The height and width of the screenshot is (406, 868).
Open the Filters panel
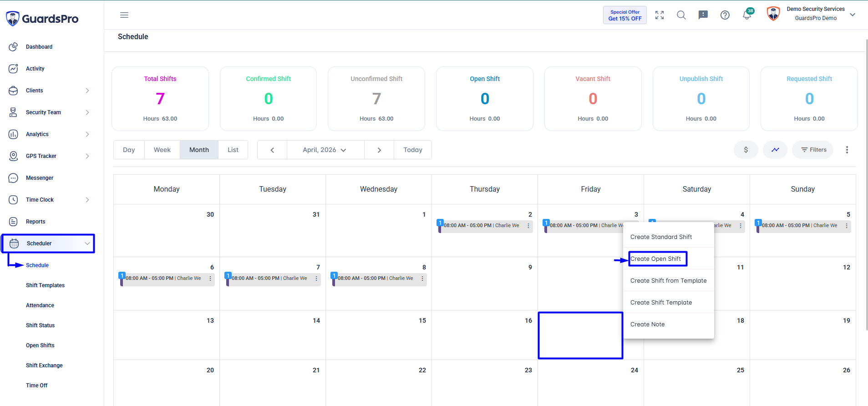(813, 150)
